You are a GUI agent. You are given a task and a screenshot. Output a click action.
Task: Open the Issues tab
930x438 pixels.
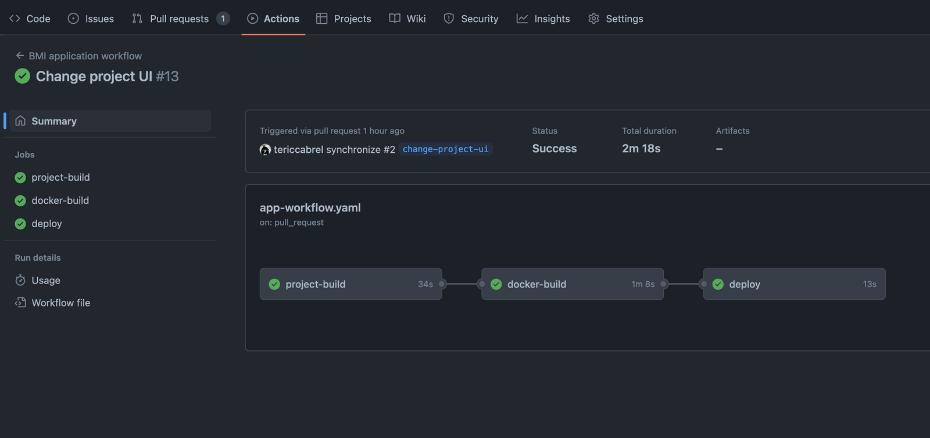(91, 19)
